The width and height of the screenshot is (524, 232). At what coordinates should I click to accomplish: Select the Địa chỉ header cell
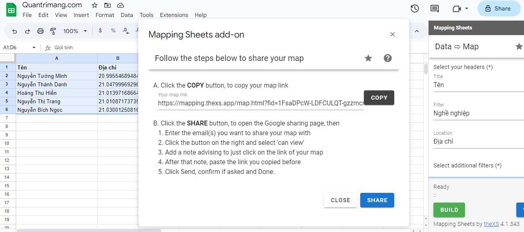tap(118, 67)
